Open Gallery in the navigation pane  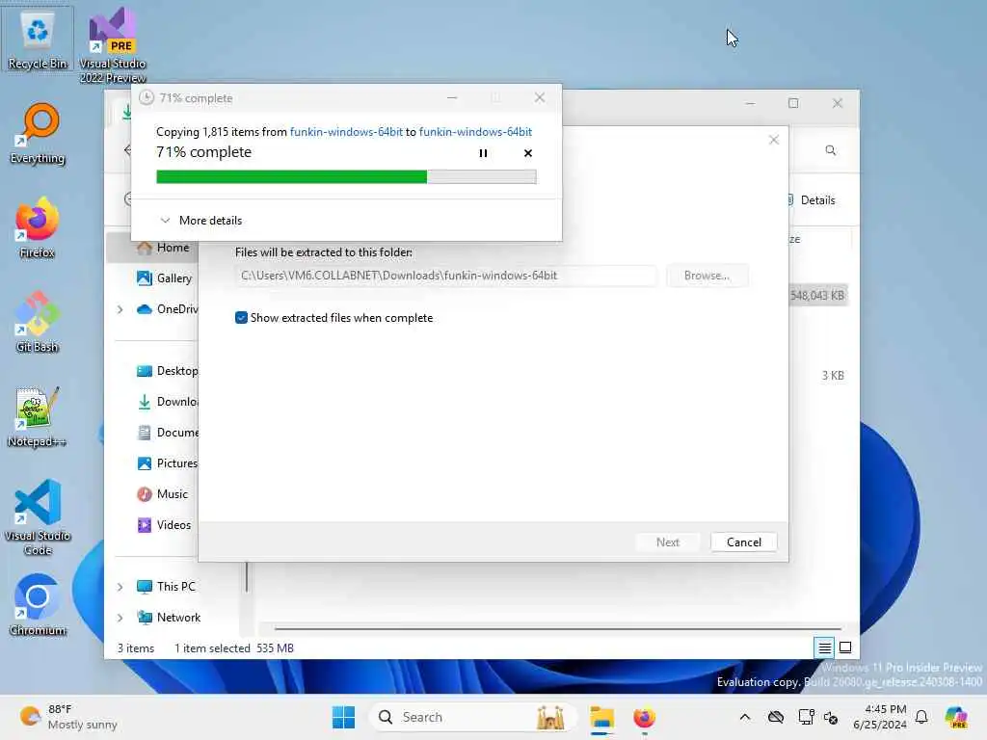click(164, 278)
